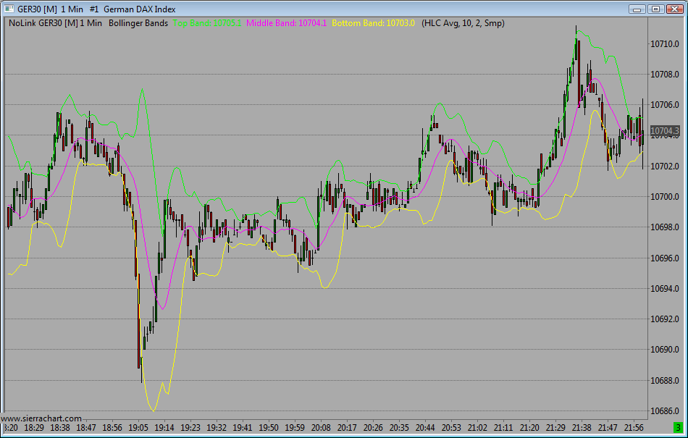Click the 20:08 time axis label

point(321,427)
